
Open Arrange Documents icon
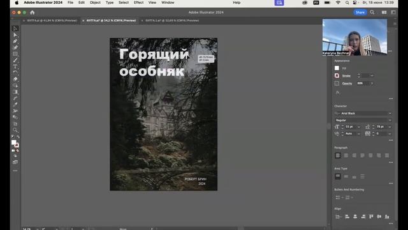tap(384, 12)
